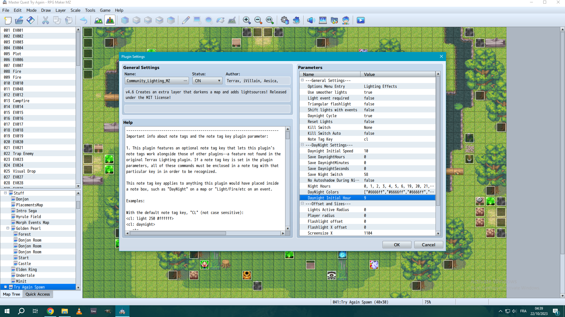Collapse the Golden Pearl map node

pyautogui.click(x=8, y=228)
